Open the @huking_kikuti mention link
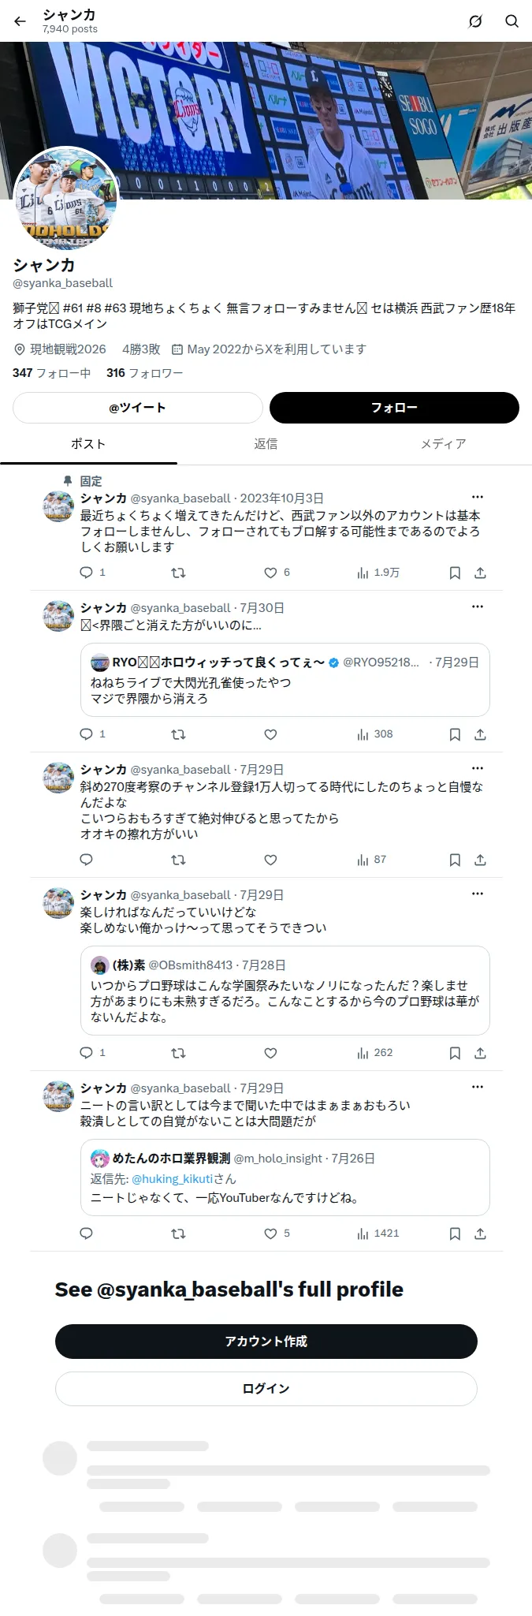532x1616 pixels. point(172,1179)
